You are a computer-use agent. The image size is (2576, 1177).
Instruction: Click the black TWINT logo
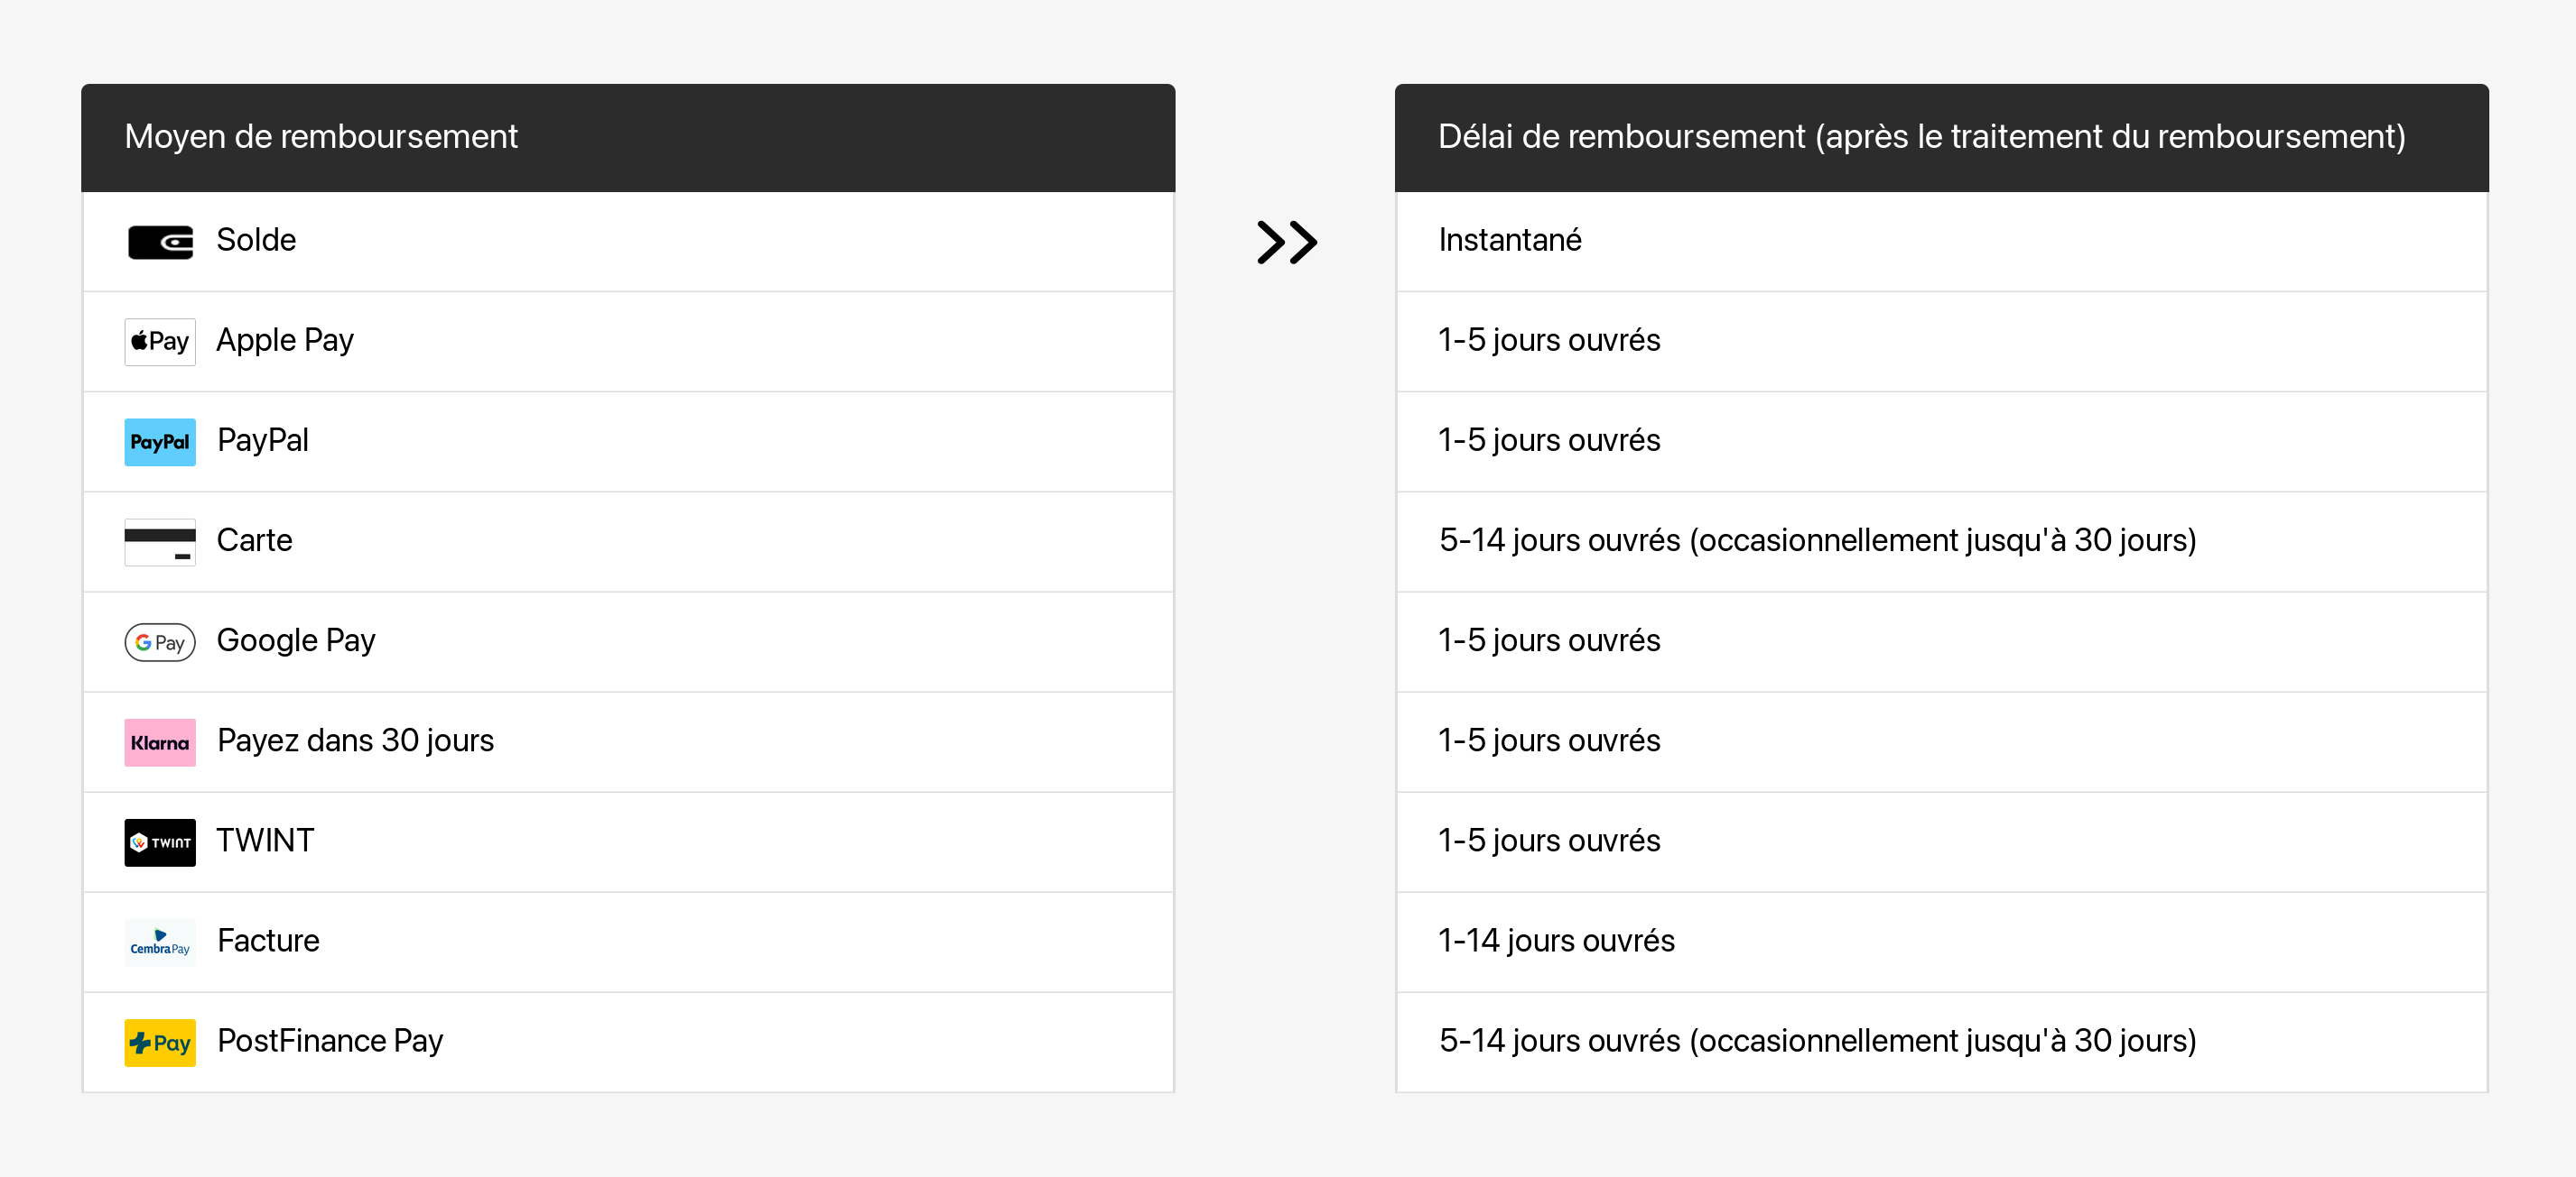pyautogui.click(x=160, y=842)
